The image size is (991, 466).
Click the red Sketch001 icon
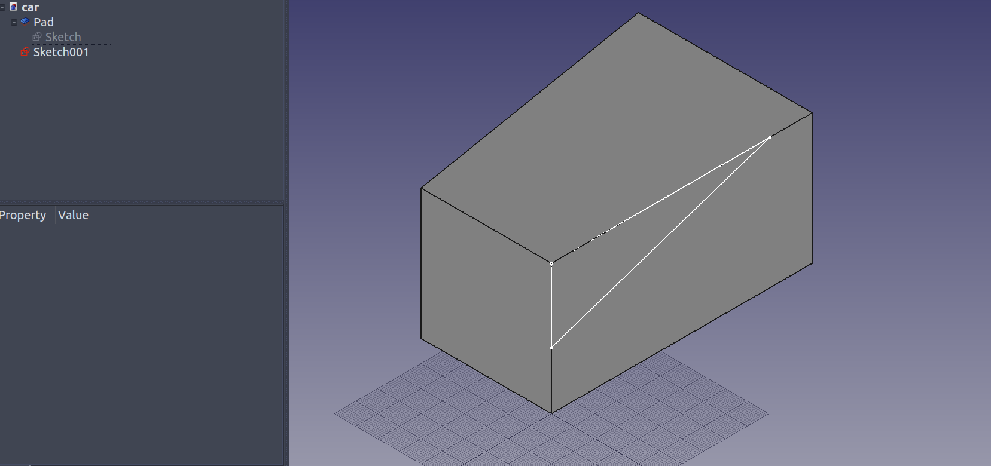coord(25,52)
